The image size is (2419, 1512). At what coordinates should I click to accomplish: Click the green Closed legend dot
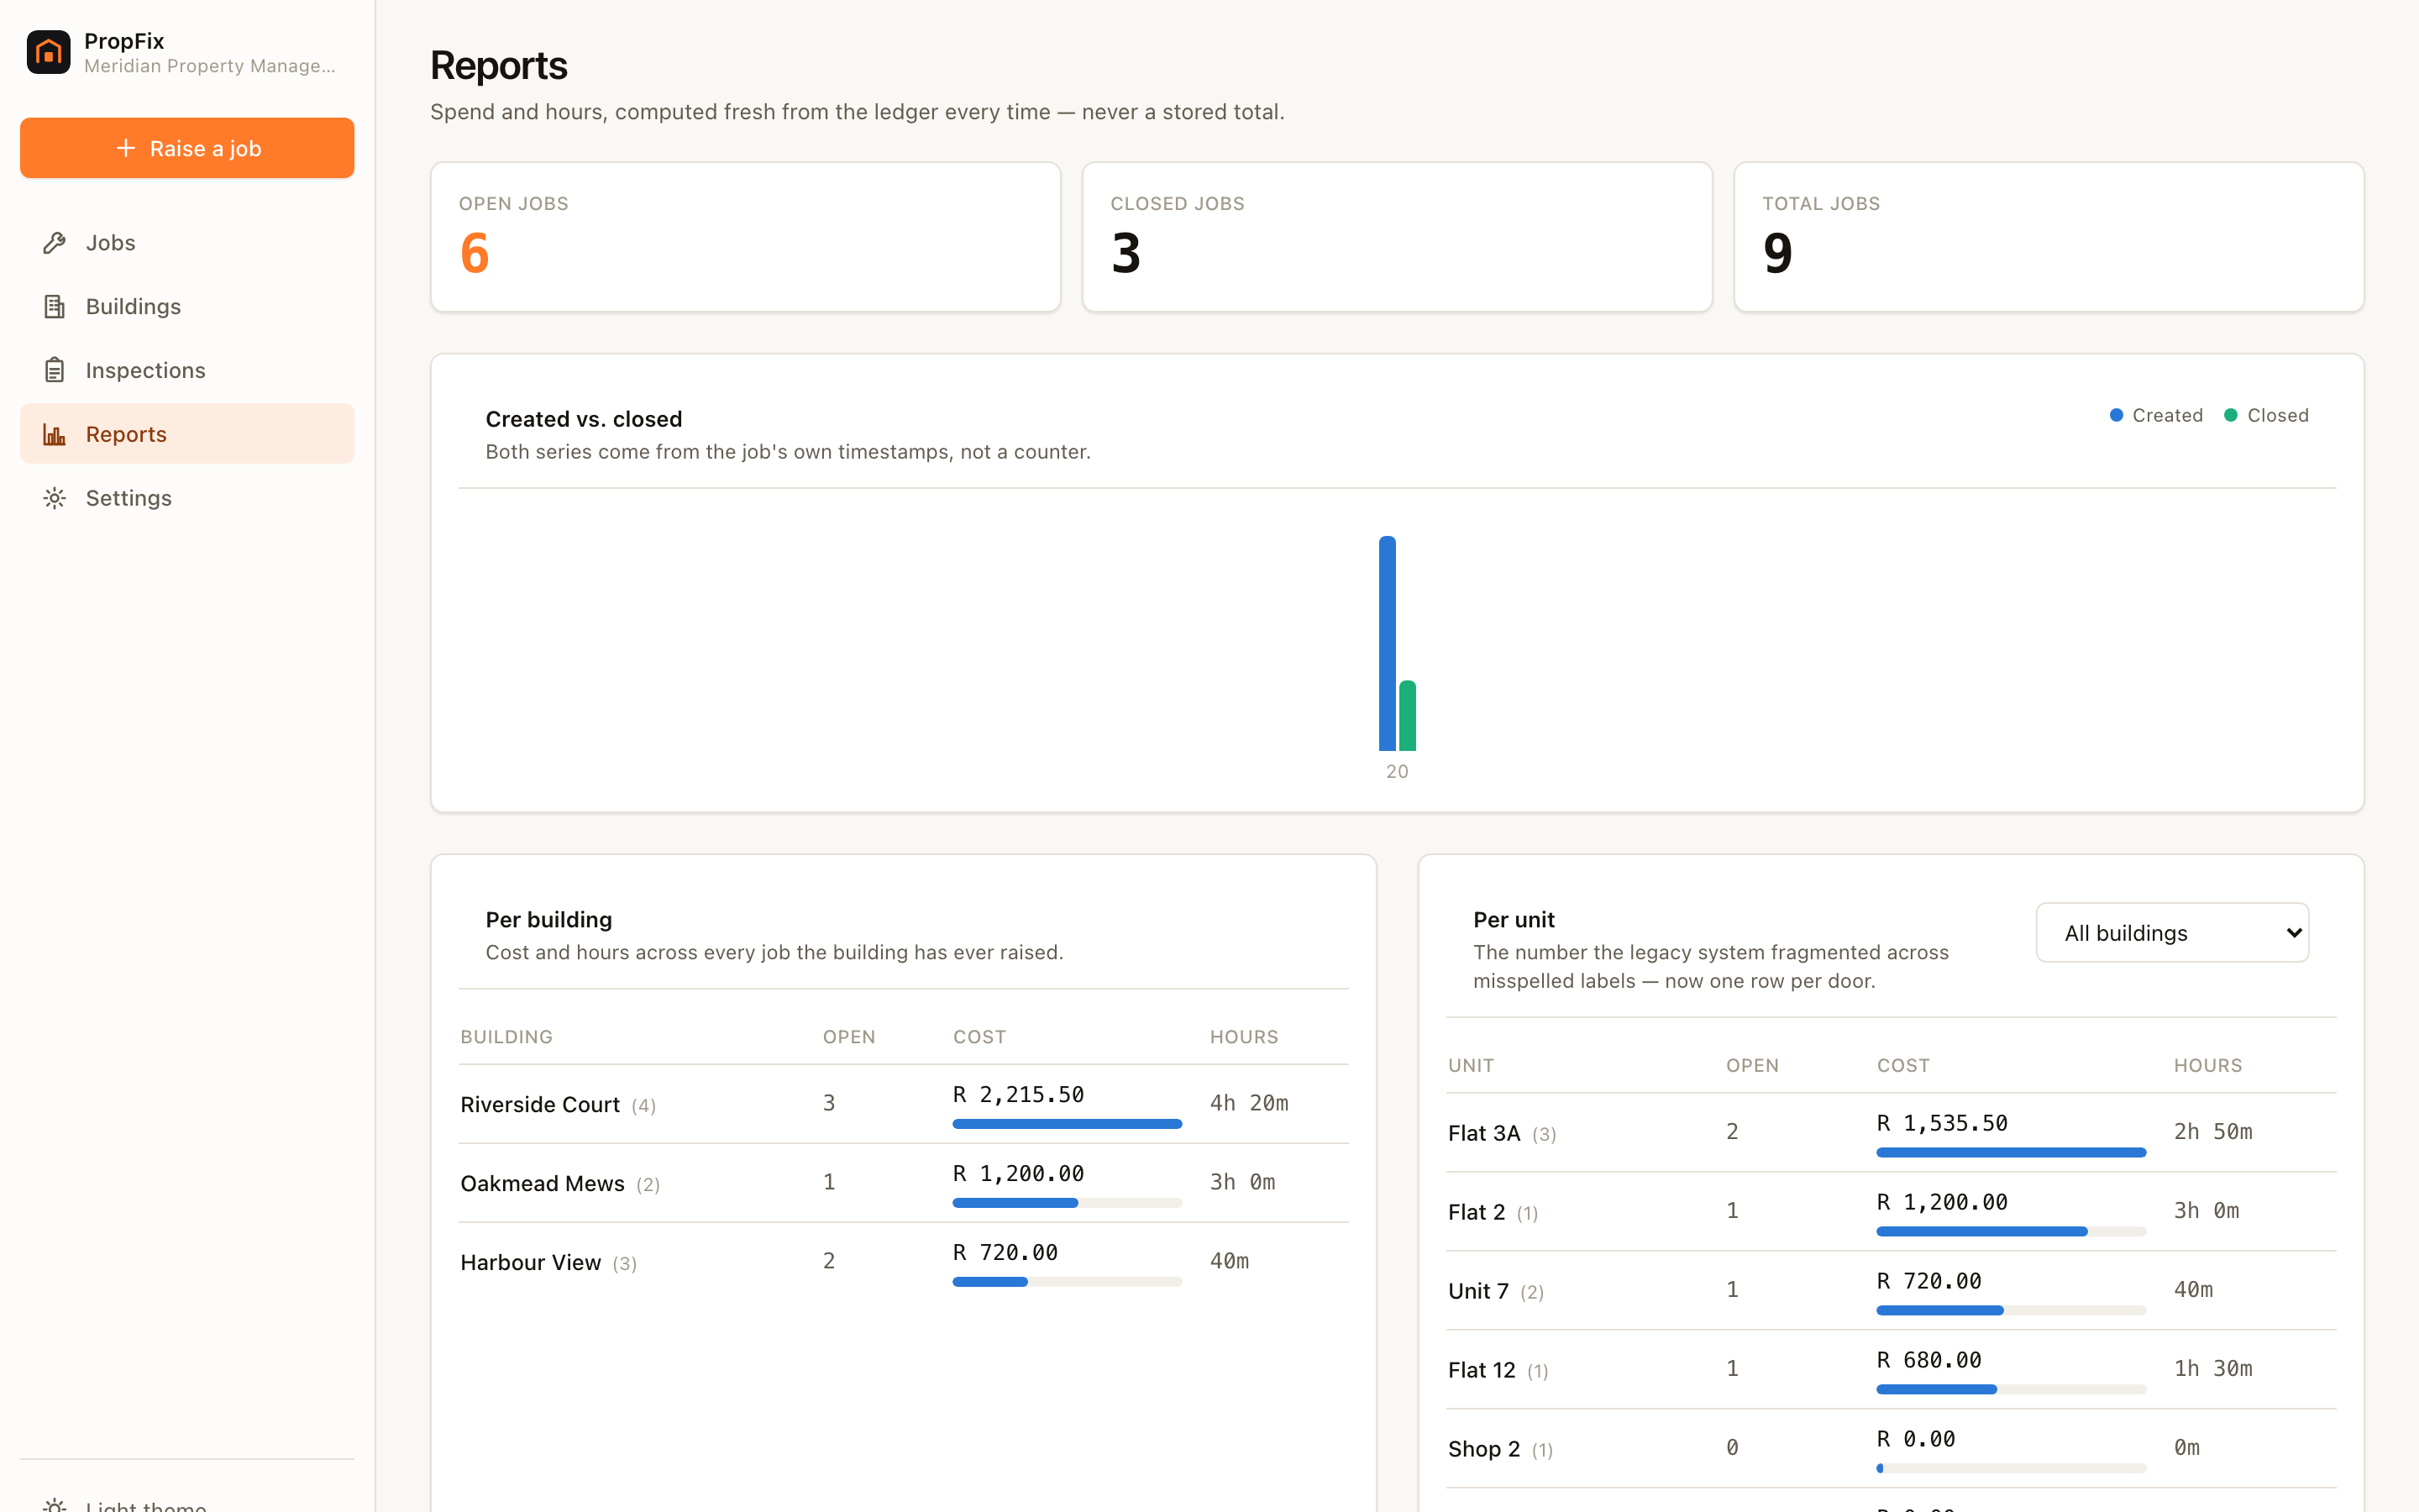click(2230, 415)
